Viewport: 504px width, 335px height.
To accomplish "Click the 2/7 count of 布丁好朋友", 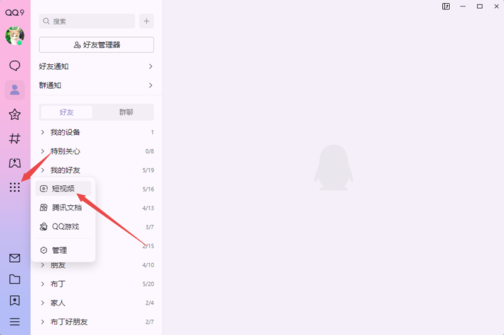I will (x=149, y=322).
